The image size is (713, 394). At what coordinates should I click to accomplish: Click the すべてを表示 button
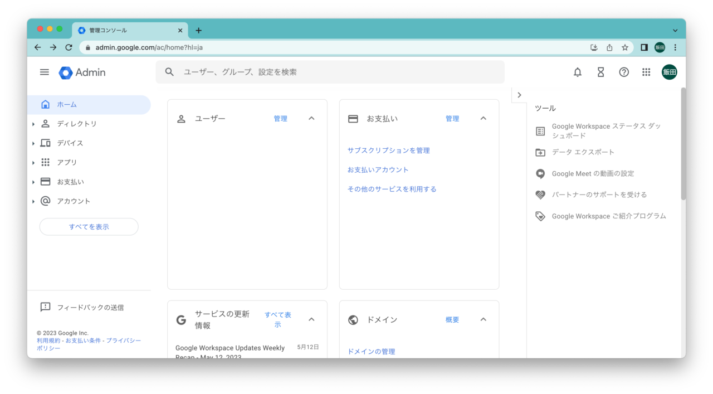click(89, 227)
